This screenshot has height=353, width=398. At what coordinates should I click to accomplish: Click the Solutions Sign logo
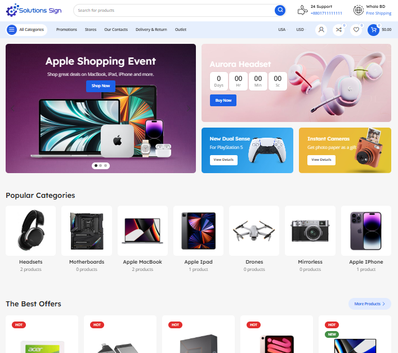point(34,10)
